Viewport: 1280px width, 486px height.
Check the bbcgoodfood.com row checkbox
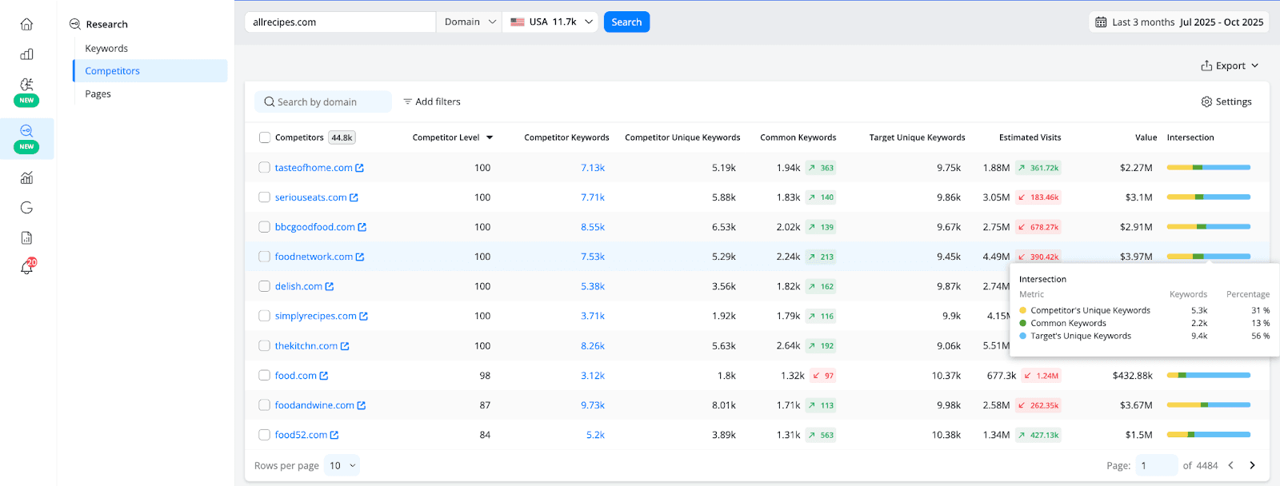[x=265, y=227]
